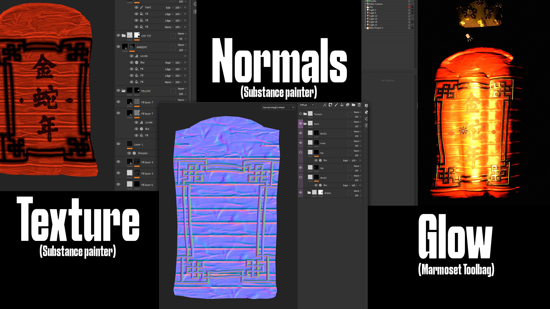Image resolution: width=550 pixels, height=309 pixels.
Task: Open the opacity dropdown of stripes folder
Action: point(358,196)
